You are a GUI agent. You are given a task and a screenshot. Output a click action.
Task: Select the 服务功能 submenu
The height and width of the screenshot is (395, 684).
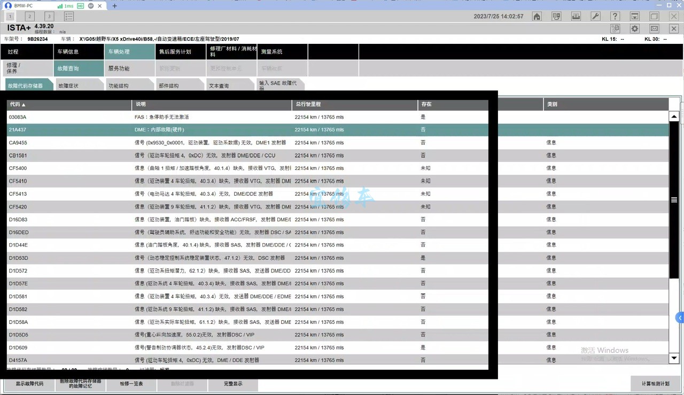(129, 68)
